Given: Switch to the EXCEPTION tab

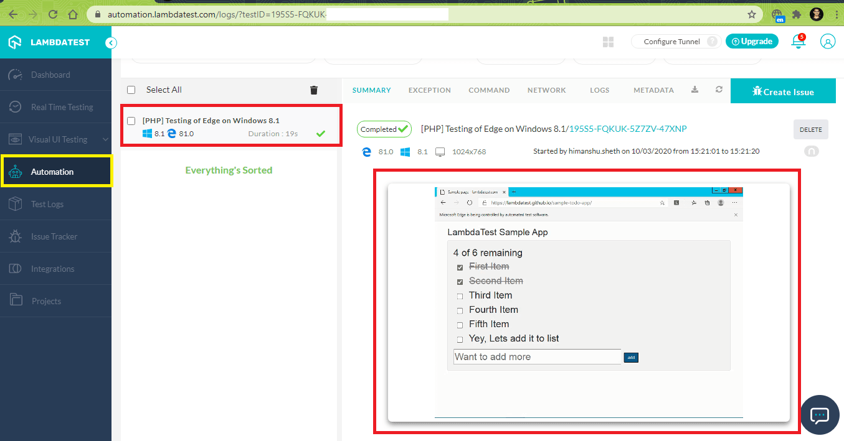Looking at the screenshot, I should [x=430, y=90].
